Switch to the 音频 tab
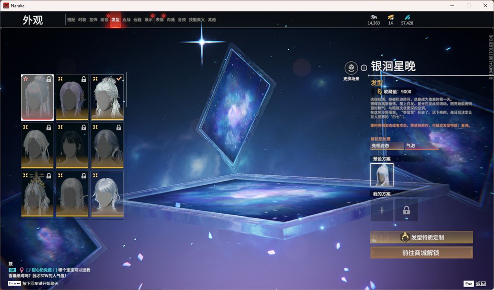 click(x=182, y=20)
